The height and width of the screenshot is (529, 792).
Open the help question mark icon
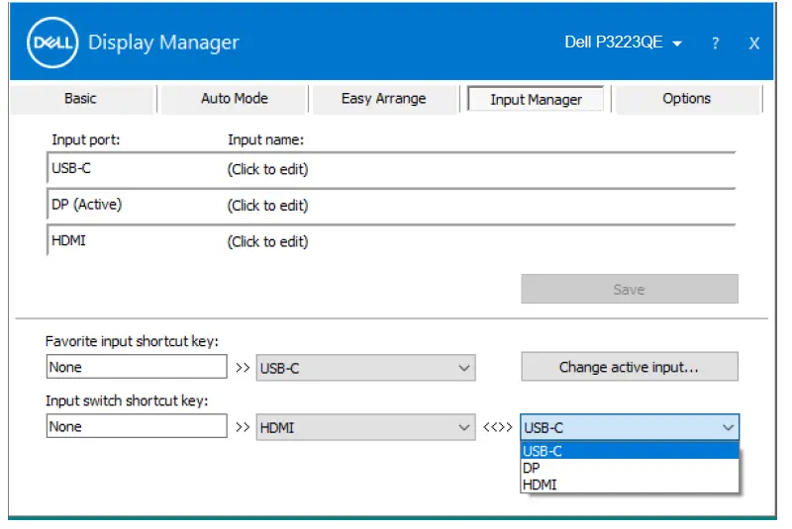tap(715, 44)
